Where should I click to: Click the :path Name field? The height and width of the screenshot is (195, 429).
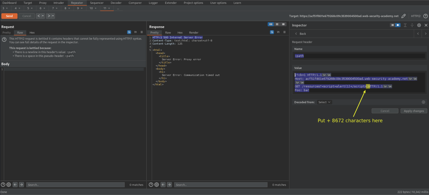[360, 56]
